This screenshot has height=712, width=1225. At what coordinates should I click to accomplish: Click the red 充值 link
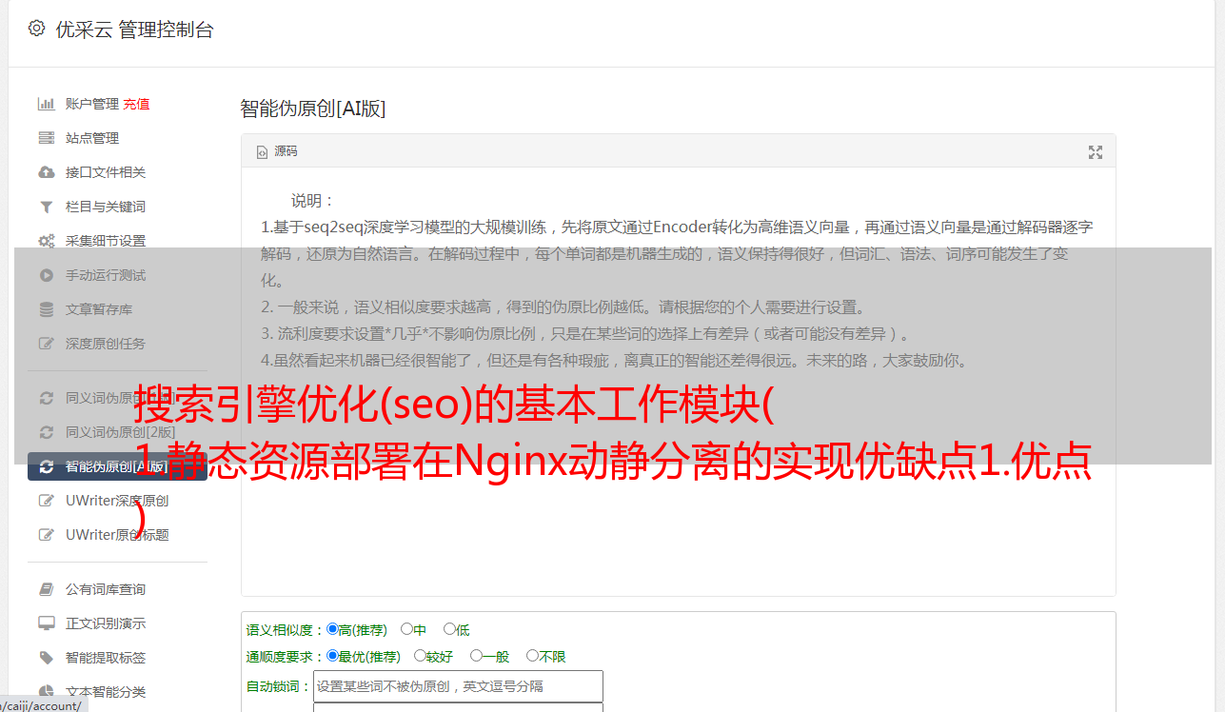[136, 104]
